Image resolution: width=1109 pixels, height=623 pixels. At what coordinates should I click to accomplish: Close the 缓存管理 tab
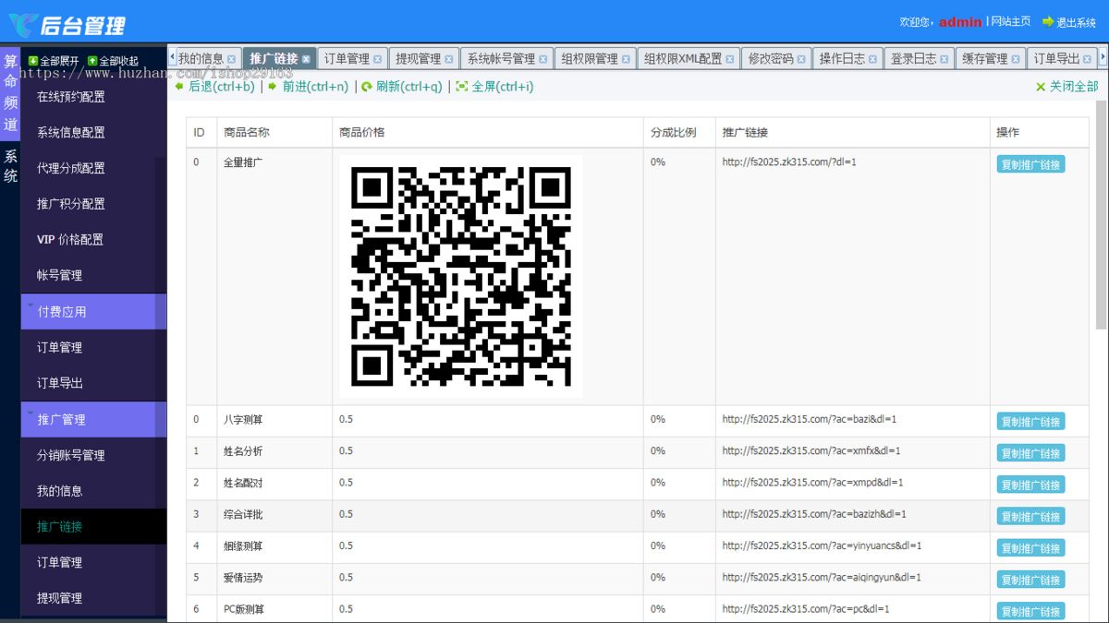point(1016,59)
